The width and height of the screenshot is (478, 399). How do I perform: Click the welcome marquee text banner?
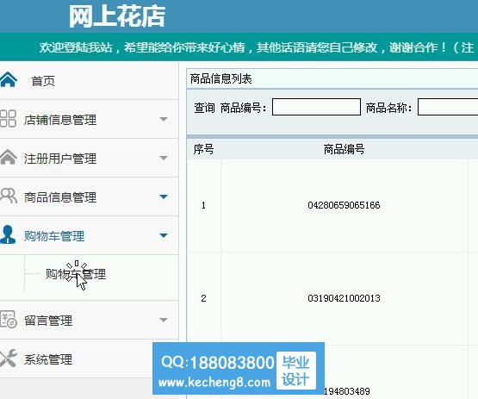(257, 47)
